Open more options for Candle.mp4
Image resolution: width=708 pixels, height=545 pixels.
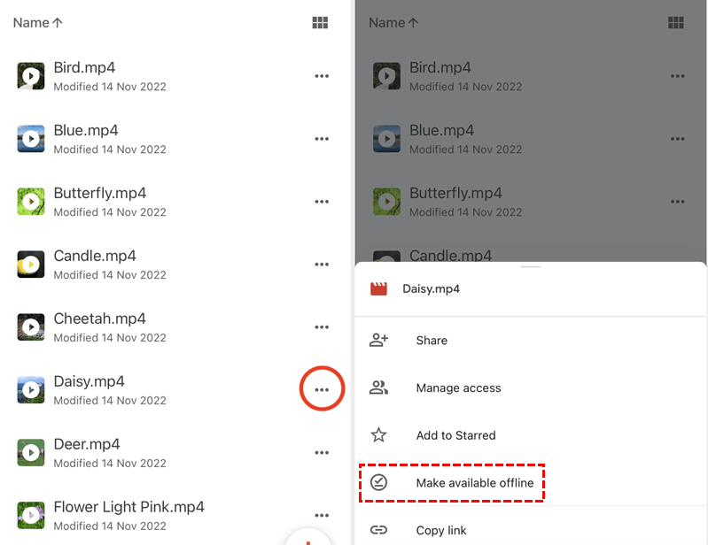click(x=322, y=265)
